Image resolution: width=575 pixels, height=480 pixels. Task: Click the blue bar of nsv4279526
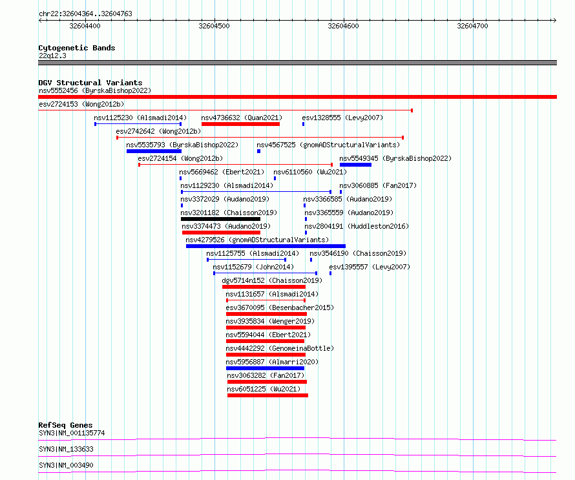[266, 246]
